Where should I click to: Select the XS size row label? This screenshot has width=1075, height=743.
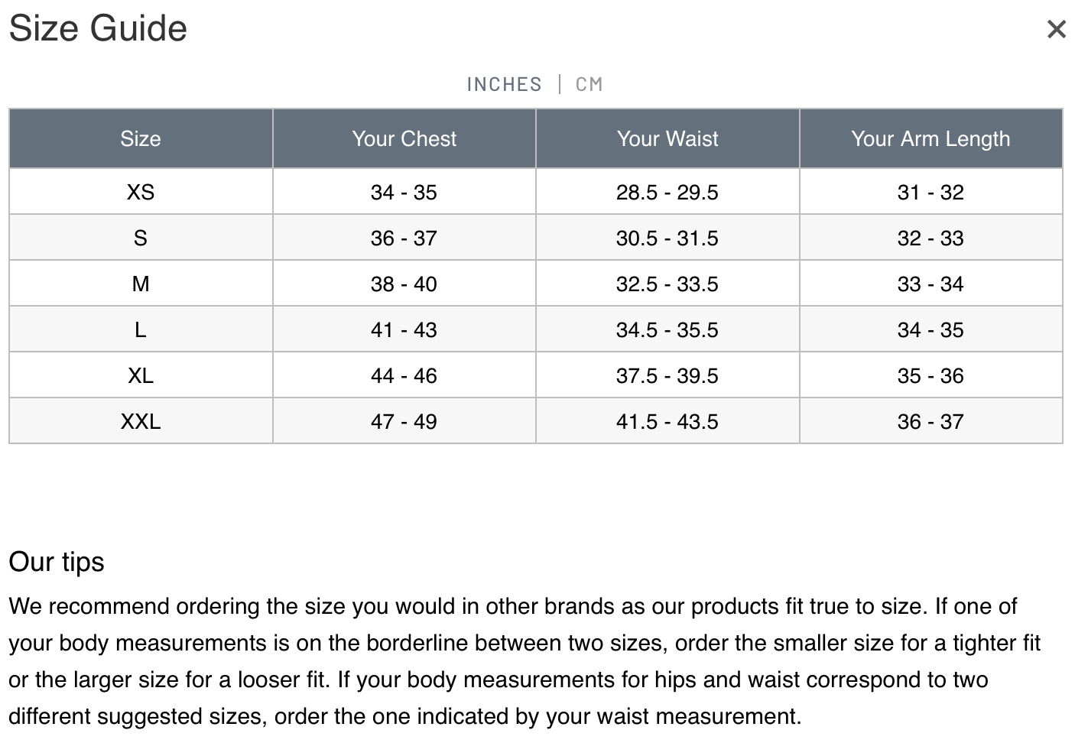[141, 192]
